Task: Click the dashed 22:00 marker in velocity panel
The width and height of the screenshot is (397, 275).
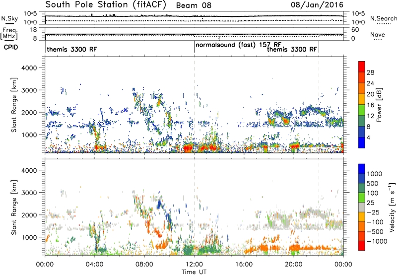Action: pos(319,207)
